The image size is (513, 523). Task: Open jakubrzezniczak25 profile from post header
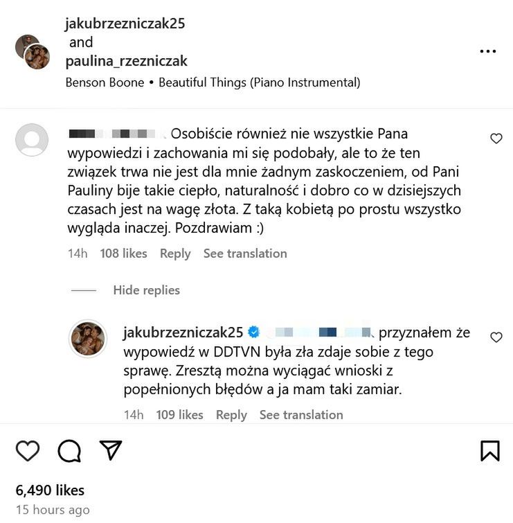(125, 24)
